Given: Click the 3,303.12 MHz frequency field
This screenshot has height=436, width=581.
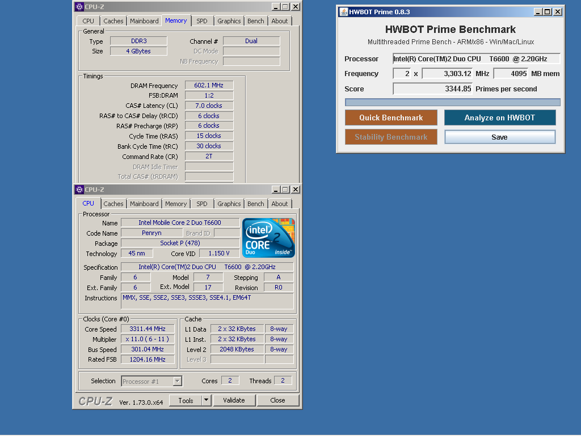Looking at the screenshot, I should (x=447, y=73).
